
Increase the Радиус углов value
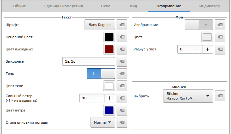click(x=207, y=49)
